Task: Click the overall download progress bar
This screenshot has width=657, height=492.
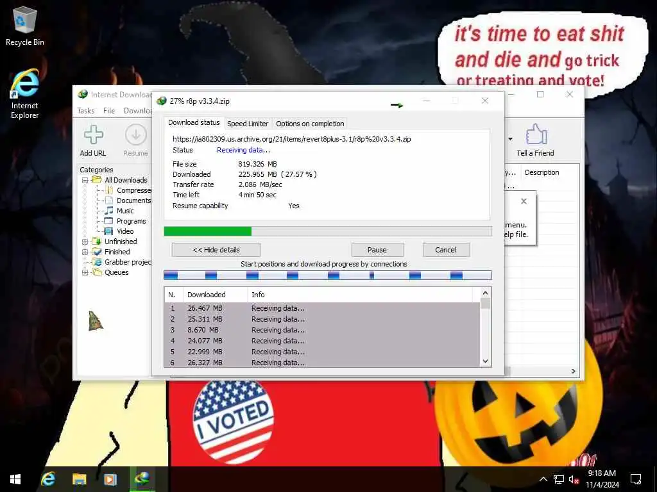Action: click(x=328, y=231)
